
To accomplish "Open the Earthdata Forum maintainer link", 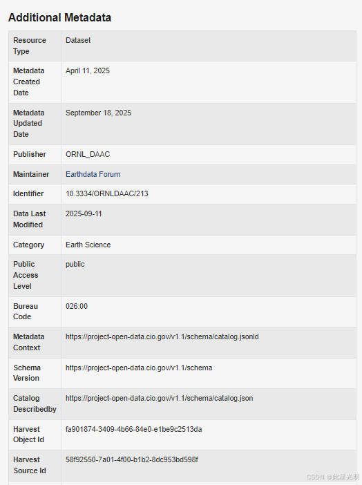I will [93, 175].
